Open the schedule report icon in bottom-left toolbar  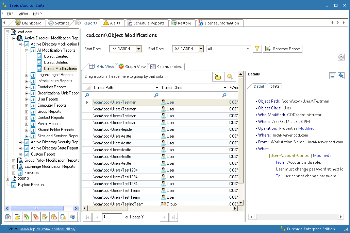8,217
